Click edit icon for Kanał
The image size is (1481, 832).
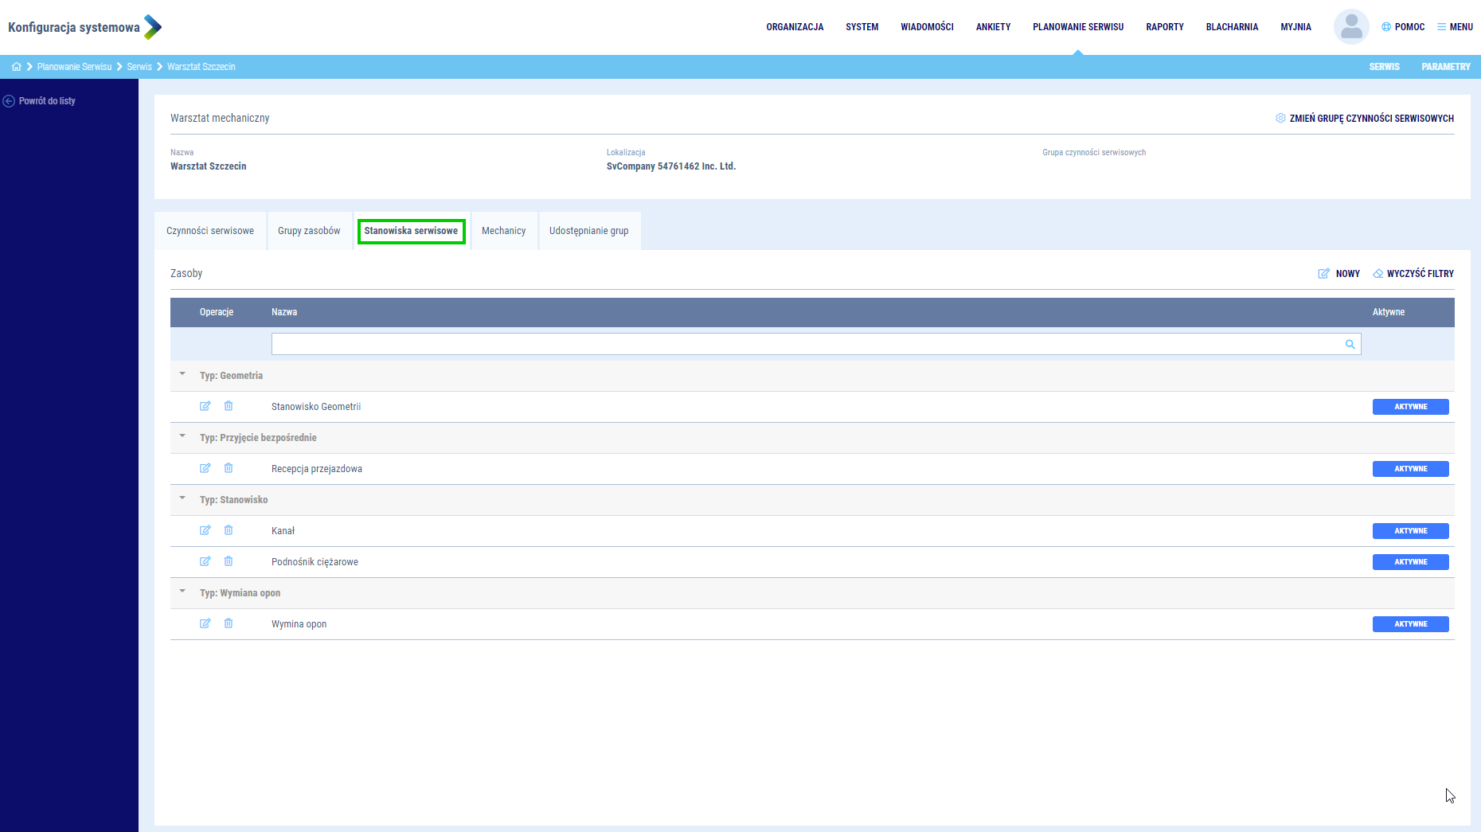point(205,530)
